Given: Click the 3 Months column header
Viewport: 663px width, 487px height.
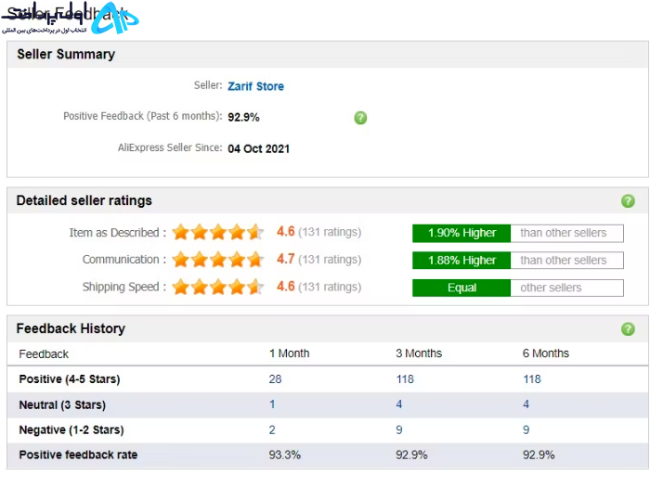Looking at the screenshot, I should point(419,353).
